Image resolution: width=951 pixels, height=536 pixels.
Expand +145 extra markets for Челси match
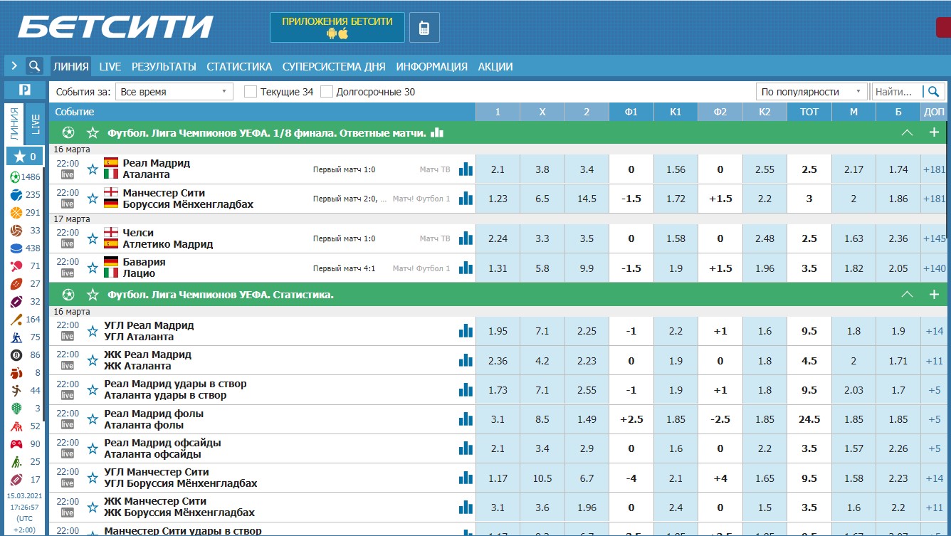(934, 238)
